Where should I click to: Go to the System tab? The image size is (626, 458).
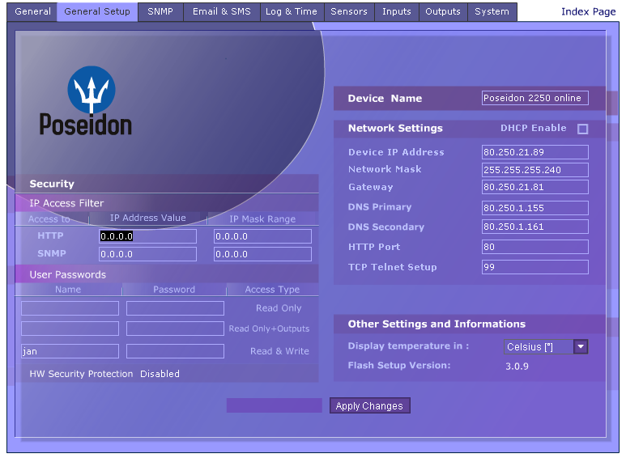[x=492, y=11]
